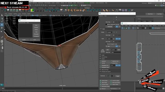Click the green shelf icon on the main shelf
Screen dimensions: 165x92
pyautogui.click(x=32, y=10)
